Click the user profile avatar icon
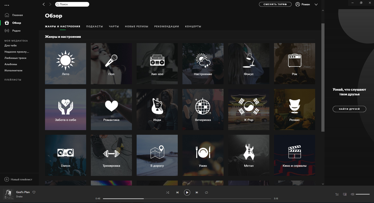This screenshot has width=374, height=203. 298,4
